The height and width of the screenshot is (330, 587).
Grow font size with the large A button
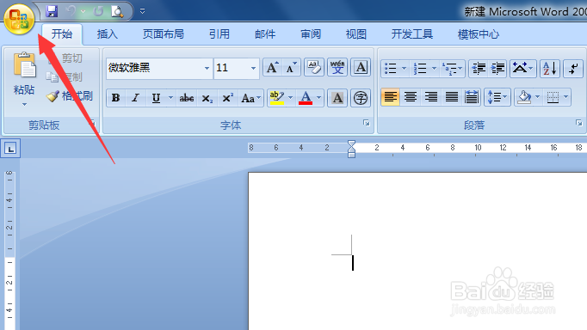coord(272,68)
